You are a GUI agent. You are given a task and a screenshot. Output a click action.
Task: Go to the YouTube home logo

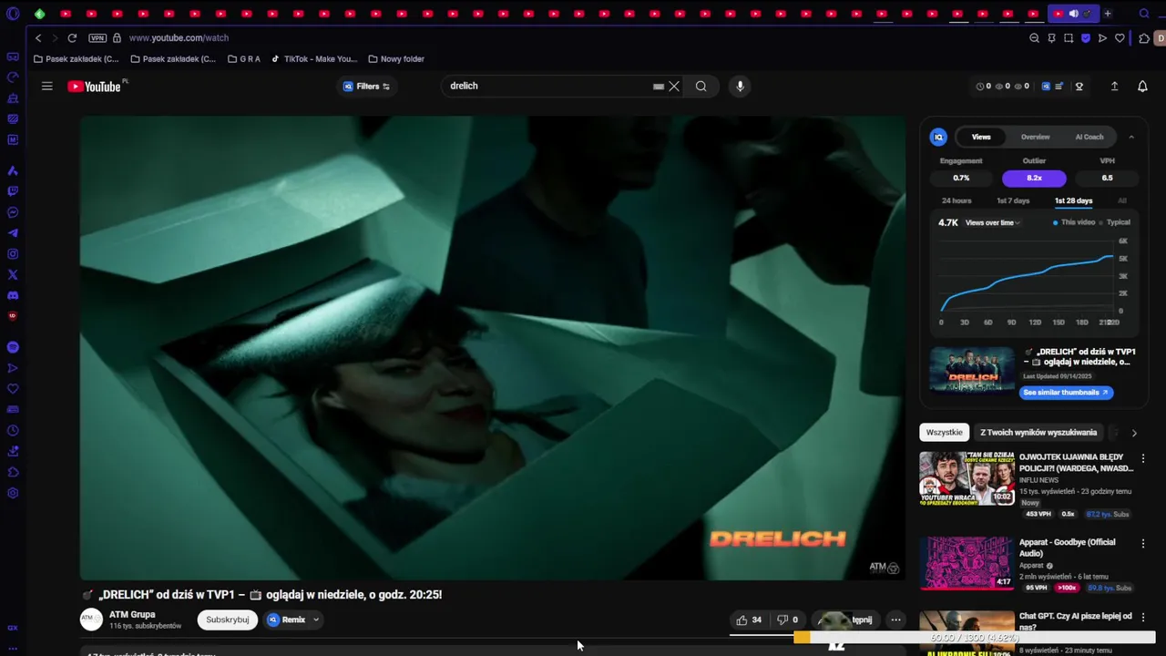click(95, 87)
